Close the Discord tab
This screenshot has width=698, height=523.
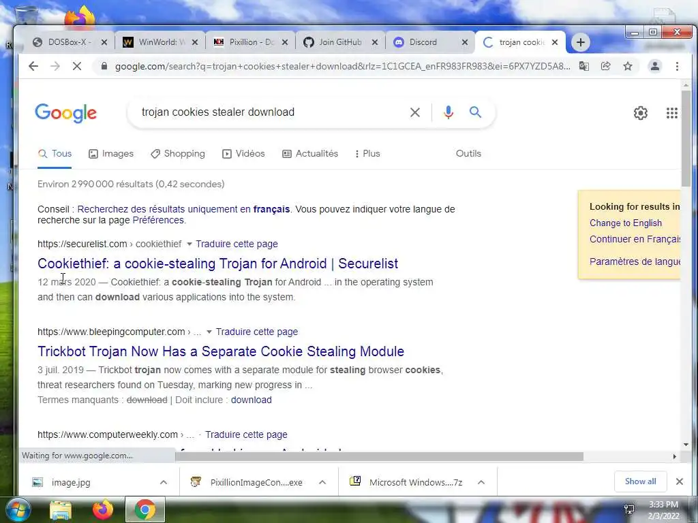point(465,42)
